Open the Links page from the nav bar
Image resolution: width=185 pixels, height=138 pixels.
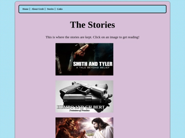click(x=60, y=9)
